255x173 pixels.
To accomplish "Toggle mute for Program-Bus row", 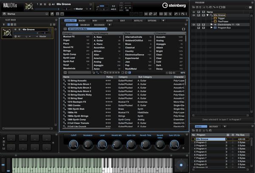I will coord(198,27).
